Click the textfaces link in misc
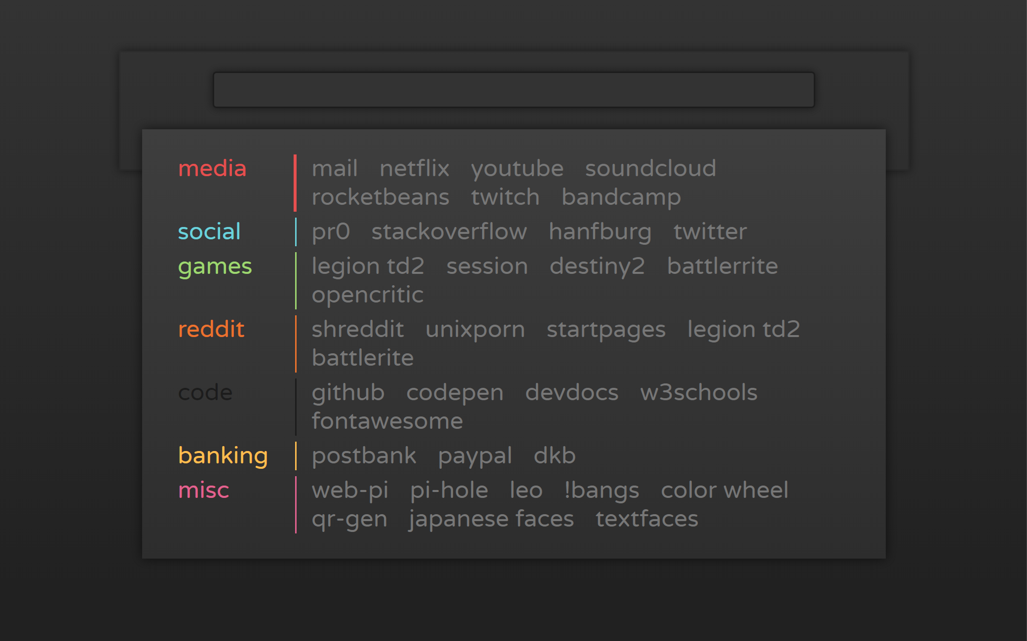This screenshot has width=1027, height=641. tap(647, 519)
